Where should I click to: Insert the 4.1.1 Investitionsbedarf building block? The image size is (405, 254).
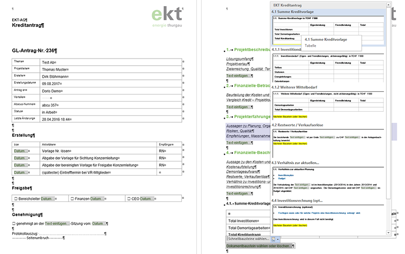click(x=328, y=65)
